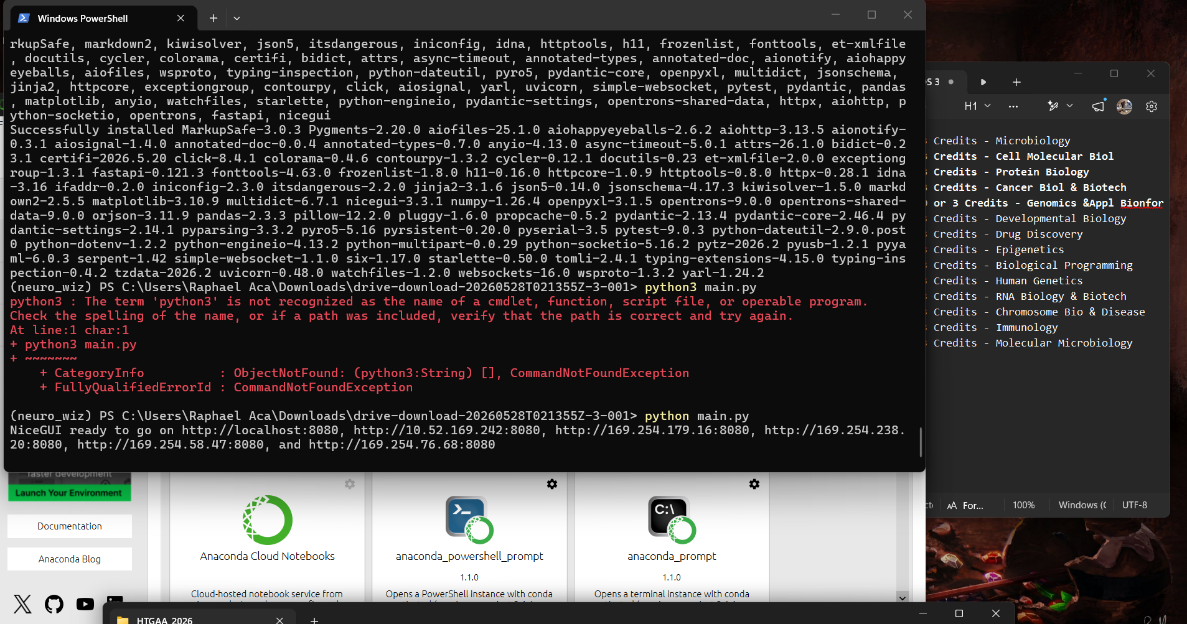Close the Windows PowerShell tab
Screen dimensions: 1187x624
click(181, 18)
